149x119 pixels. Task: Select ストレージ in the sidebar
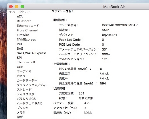click(24, 90)
